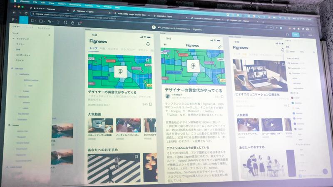Image resolution: width=333 pixels, height=187 pixels.
Task: Select the モックアップ page
Action: pyautogui.click(x=23, y=39)
